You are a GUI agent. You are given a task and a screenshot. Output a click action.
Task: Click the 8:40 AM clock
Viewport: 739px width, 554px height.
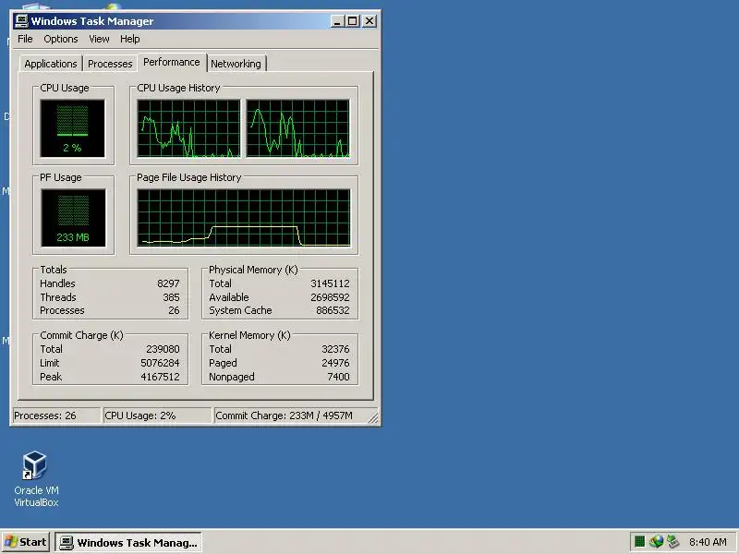[x=708, y=542]
